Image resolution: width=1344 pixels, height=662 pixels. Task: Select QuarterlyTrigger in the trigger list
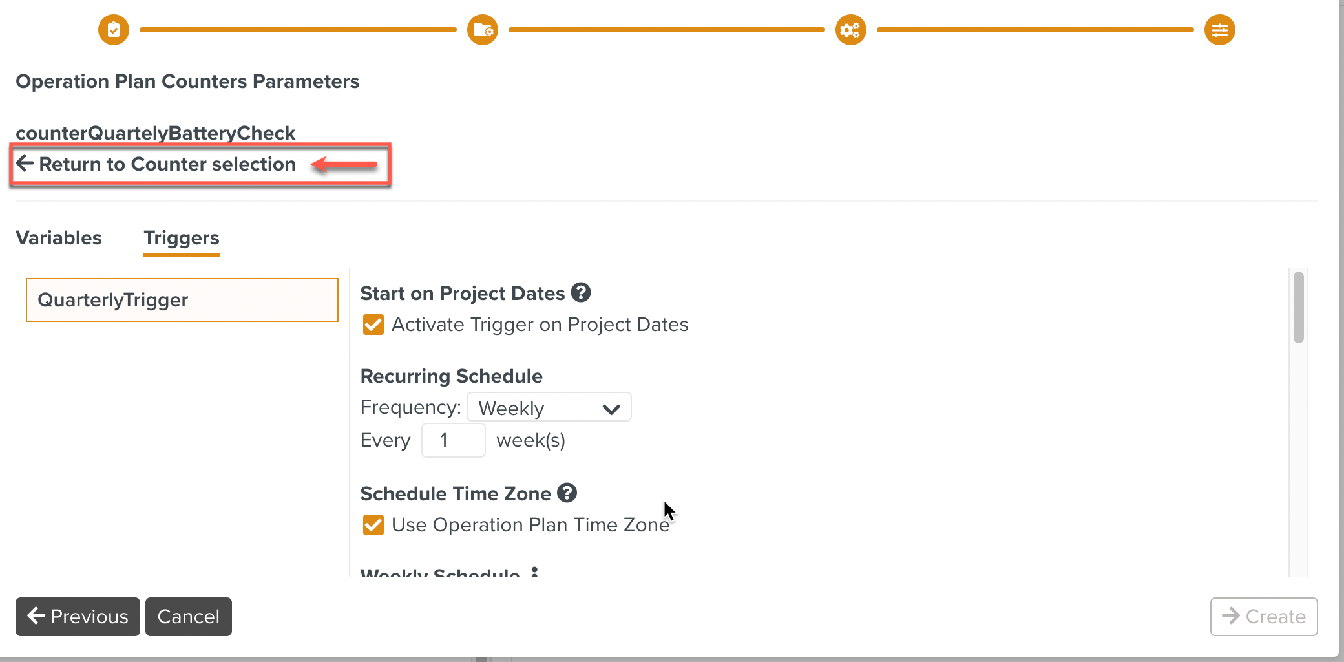182,300
